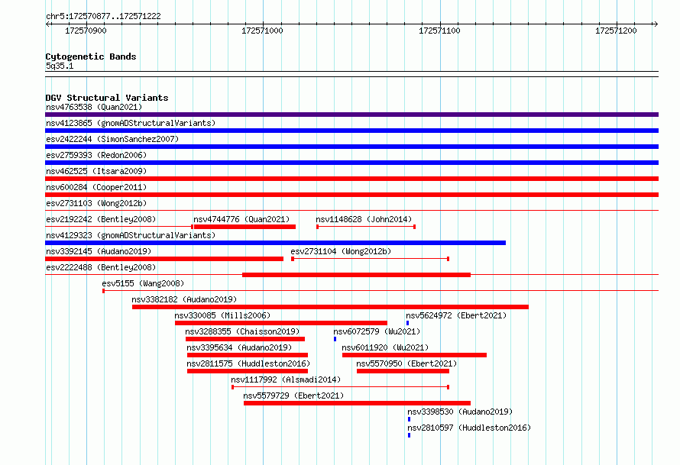Select the esv2192242 (Bentley2008) label
The width and height of the screenshot is (680, 465).
coord(101,219)
